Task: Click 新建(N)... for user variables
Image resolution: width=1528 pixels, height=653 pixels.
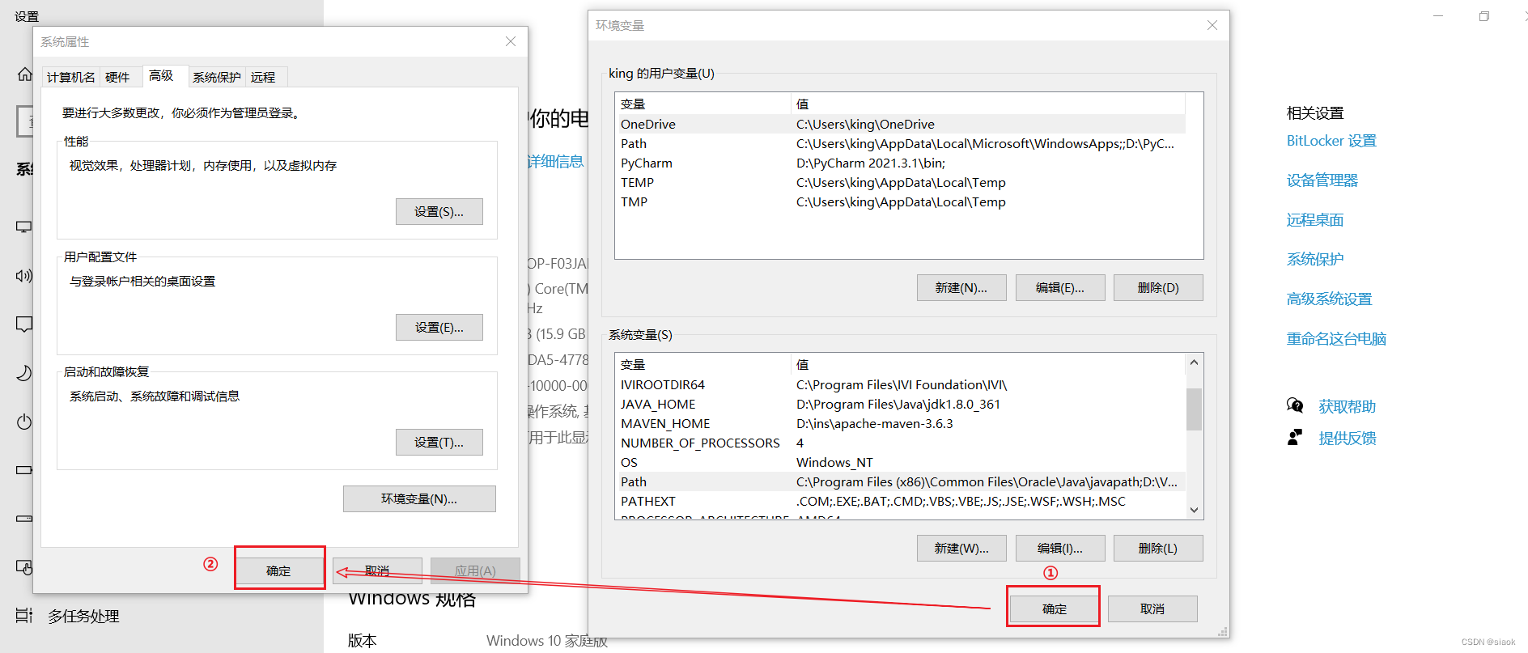Action: (961, 287)
